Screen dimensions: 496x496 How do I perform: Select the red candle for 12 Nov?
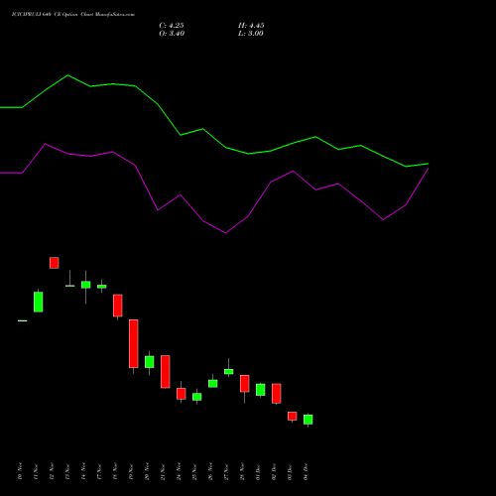[55, 263]
